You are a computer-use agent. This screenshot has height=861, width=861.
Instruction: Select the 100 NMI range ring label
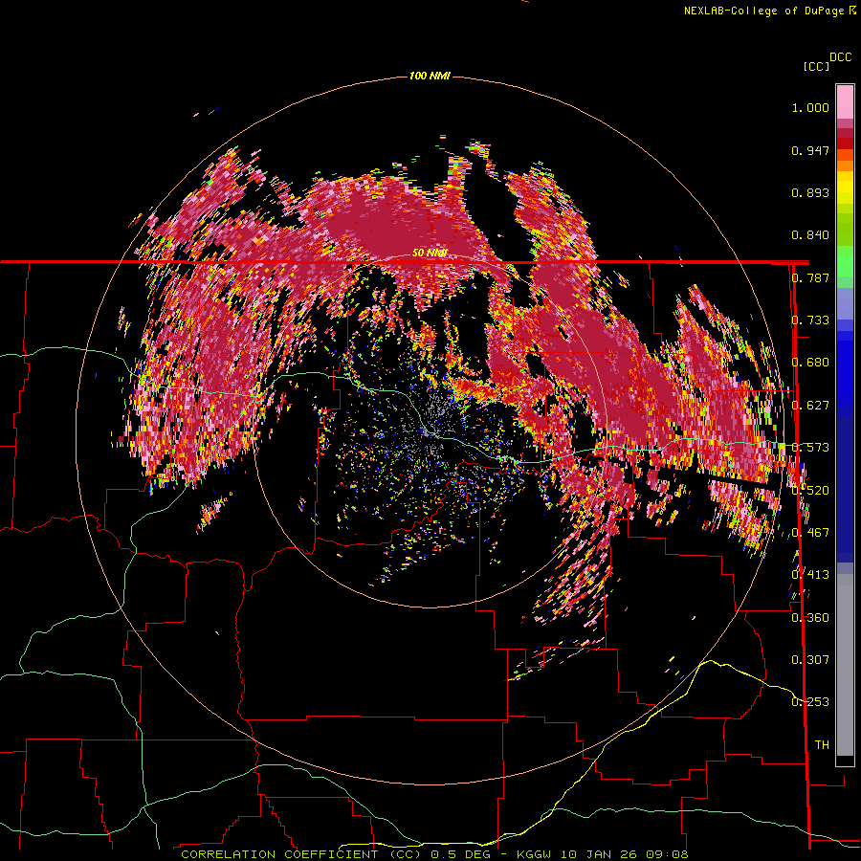click(430, 76)
